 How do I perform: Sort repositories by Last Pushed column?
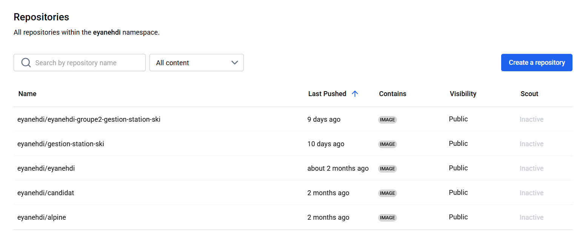click(x=327, y=93)
